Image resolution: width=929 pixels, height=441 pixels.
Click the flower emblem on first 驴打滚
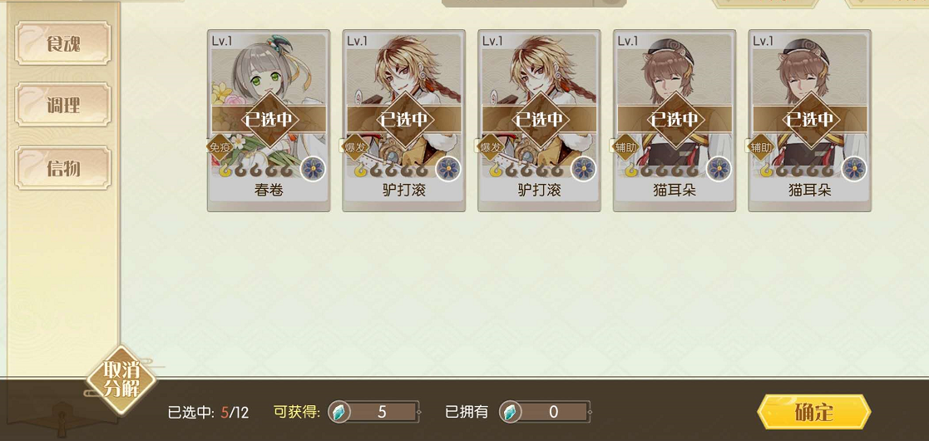(448, 169)
